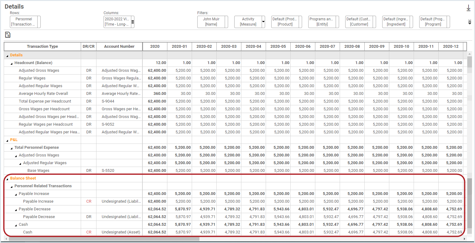The image size is (475, 243).
Task: Select the "Average Hourly Rate Overall" row label
Action: point(43,94)
